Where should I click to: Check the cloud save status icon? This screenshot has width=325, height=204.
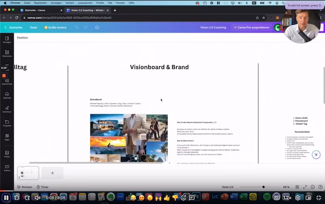coord(97,27)
